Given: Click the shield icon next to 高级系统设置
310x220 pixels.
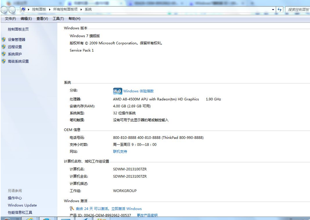Looking at the screenshot, I should point(4,61).
